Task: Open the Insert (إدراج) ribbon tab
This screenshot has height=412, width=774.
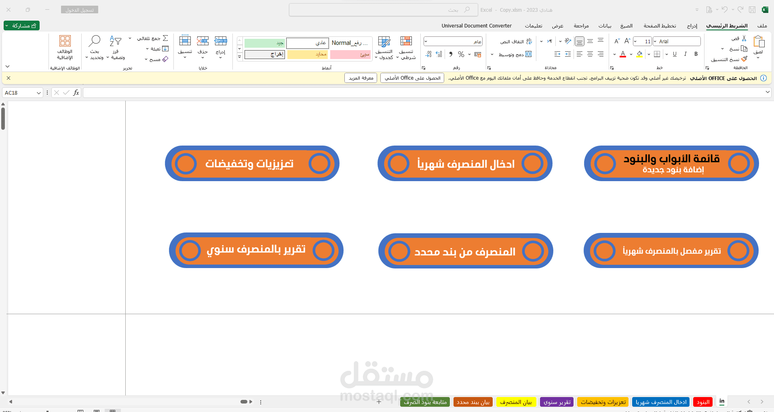Action: coord(692,25)
